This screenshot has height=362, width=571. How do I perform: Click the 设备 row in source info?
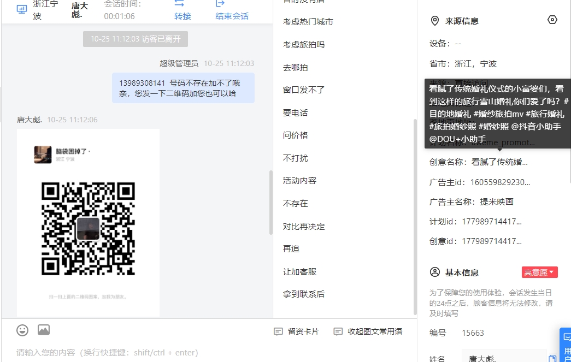tap(445, 44)
